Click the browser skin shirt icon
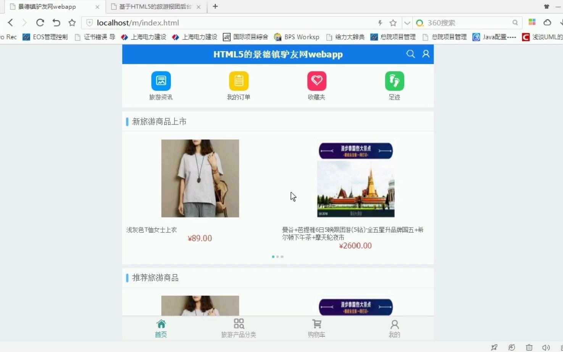The image size is (563, 352). (547, 6)
